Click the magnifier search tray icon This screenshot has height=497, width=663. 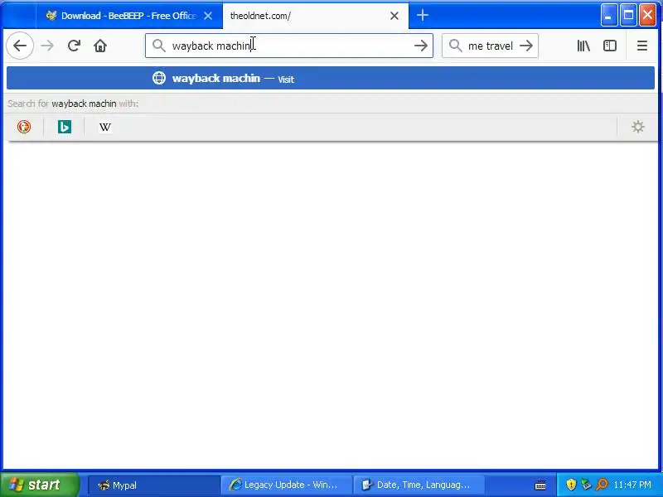(x=602, y=485)
